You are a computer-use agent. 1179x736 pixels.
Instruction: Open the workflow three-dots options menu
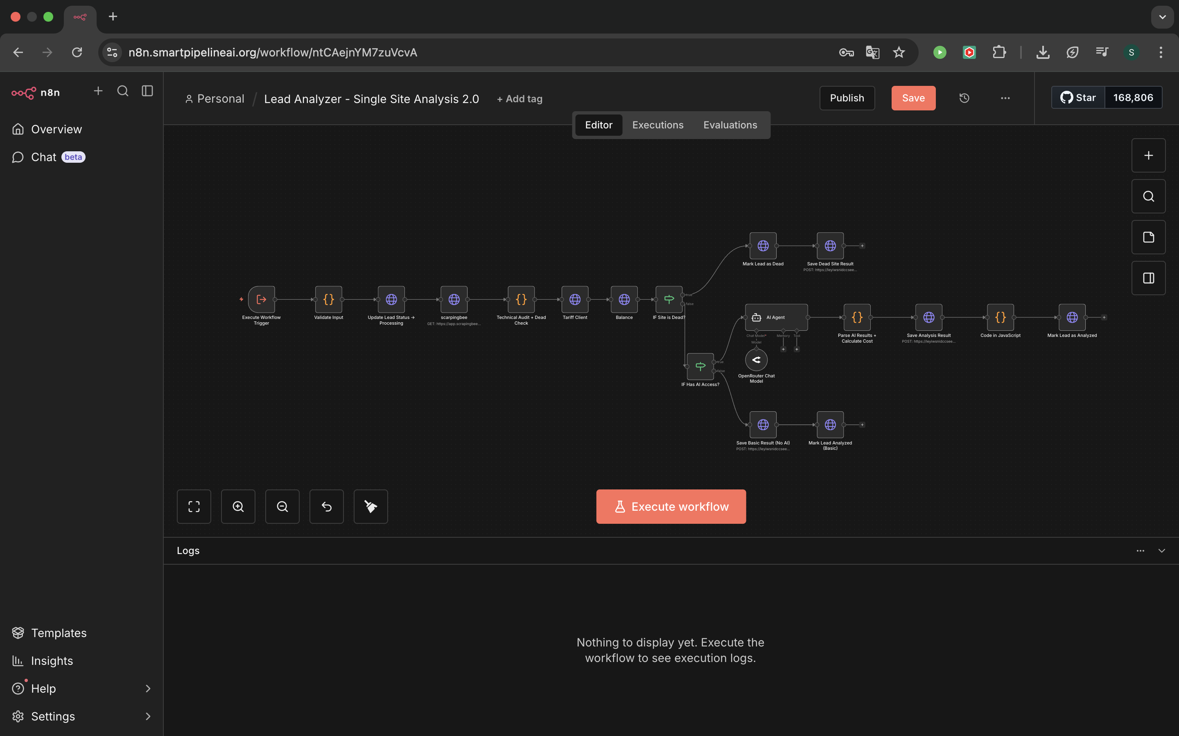[1005, 98]
